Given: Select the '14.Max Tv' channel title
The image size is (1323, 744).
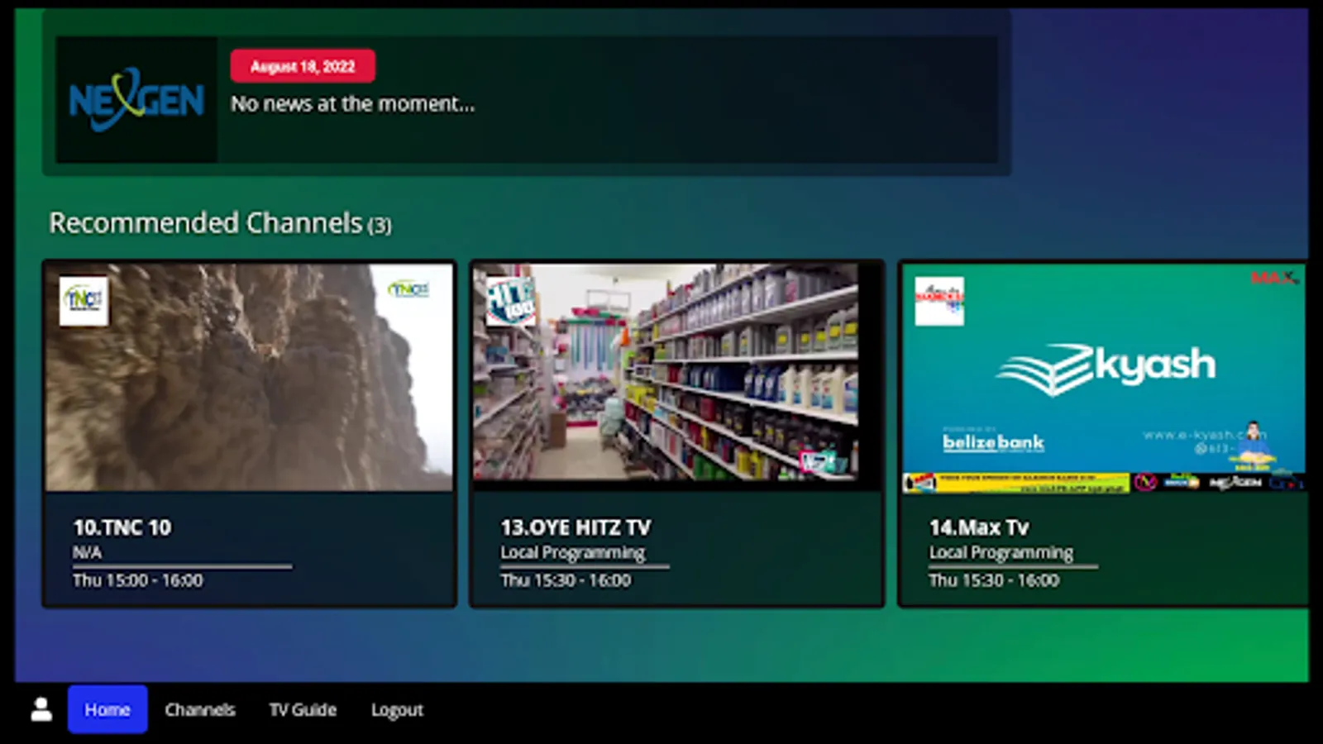Looking at the screenshot, I should pos(979,527).
